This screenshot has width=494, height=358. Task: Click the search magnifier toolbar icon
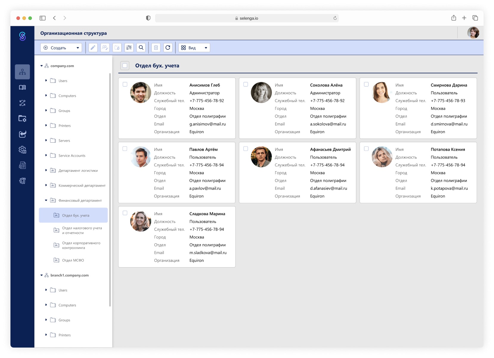click(141, 48)
